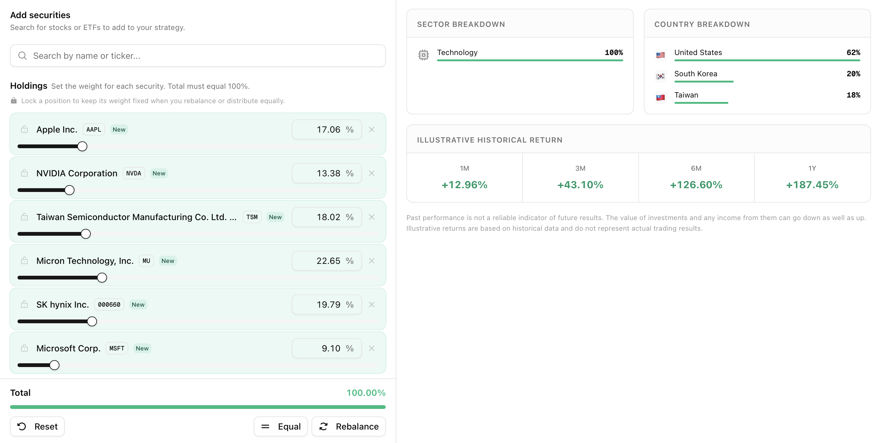881x443 pixels.
Task: Click the New tag beside 000660
Action: [138, 305]
